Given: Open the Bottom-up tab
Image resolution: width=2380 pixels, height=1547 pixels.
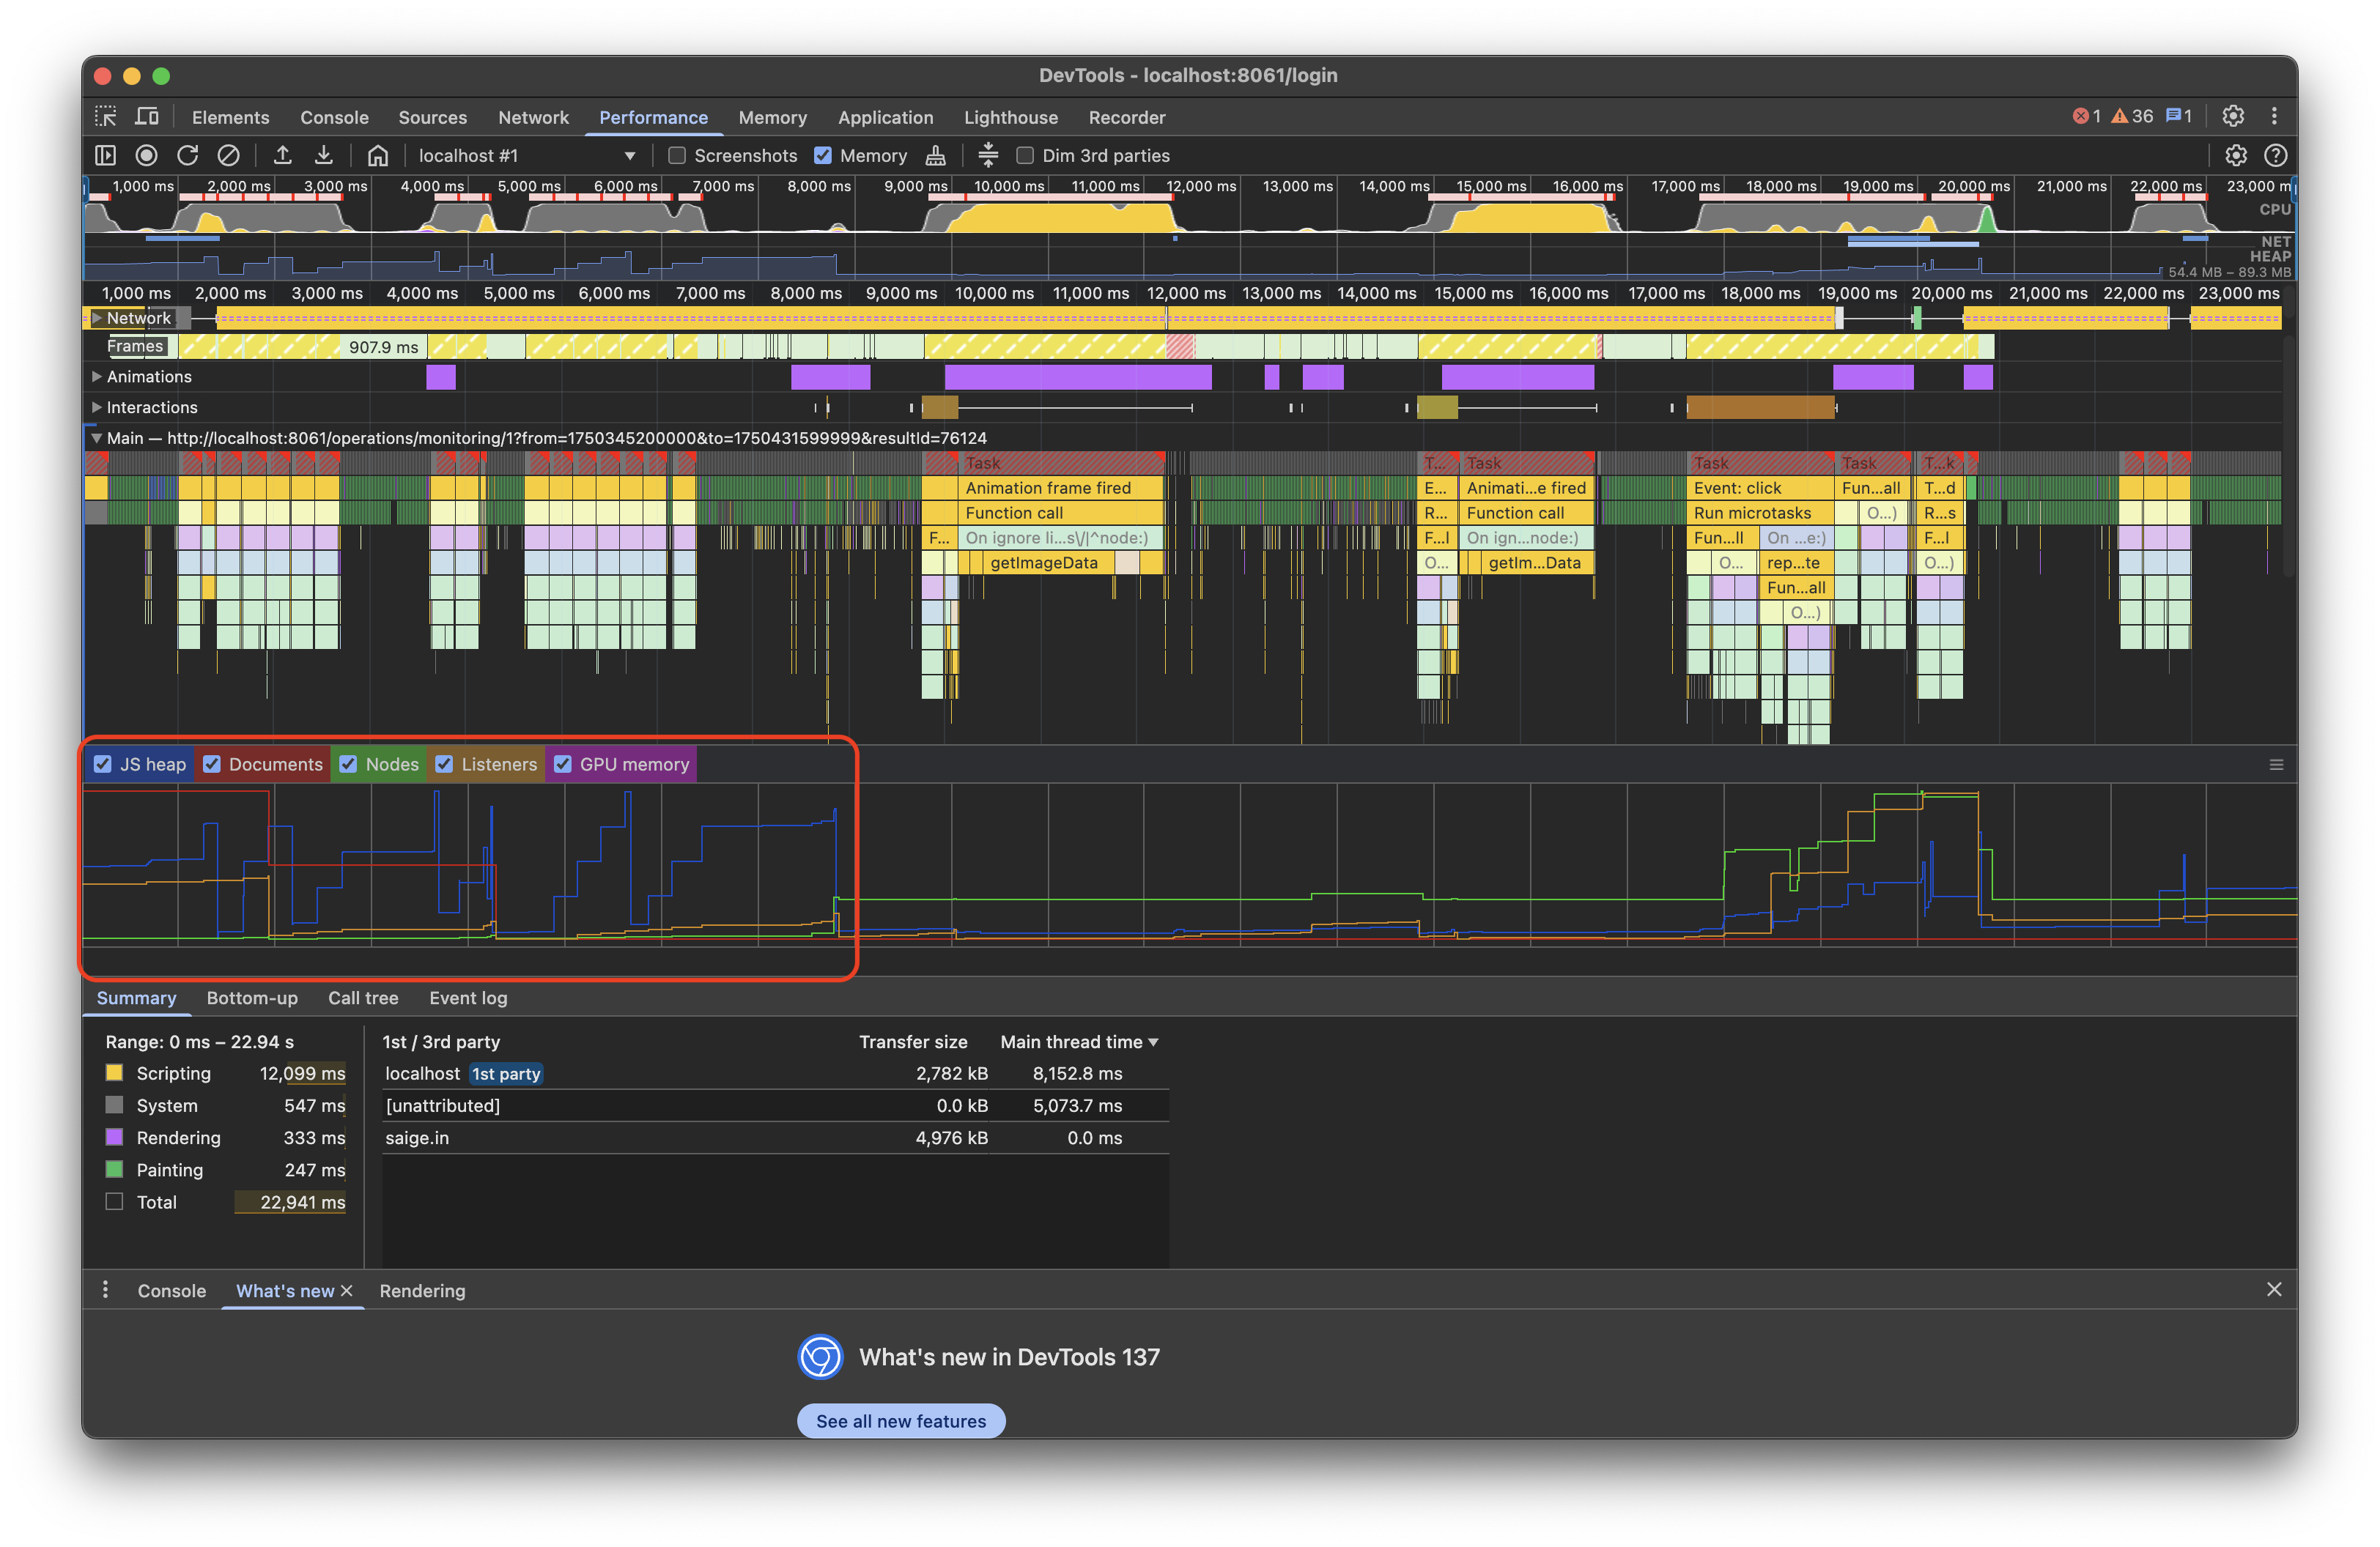Looking at the screenshot, I should (252, 998).
